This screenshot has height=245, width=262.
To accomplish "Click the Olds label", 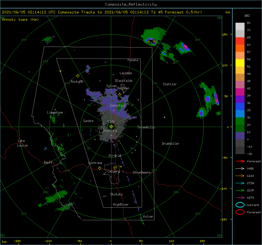I will pyautogui.click(x=111, y=121).
